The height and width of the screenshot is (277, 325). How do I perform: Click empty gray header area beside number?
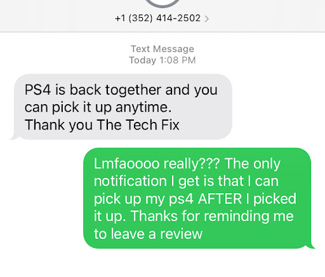point(267,17)
